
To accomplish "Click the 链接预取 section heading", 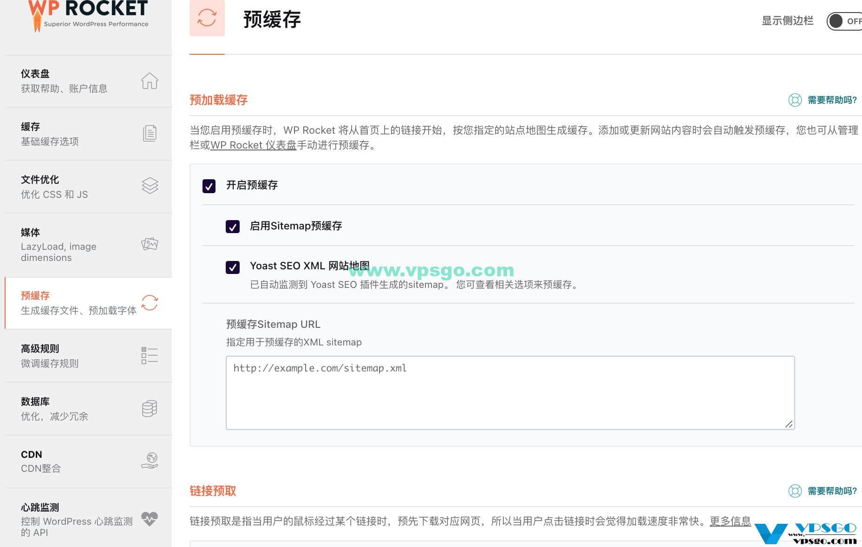I will point(213,491).
